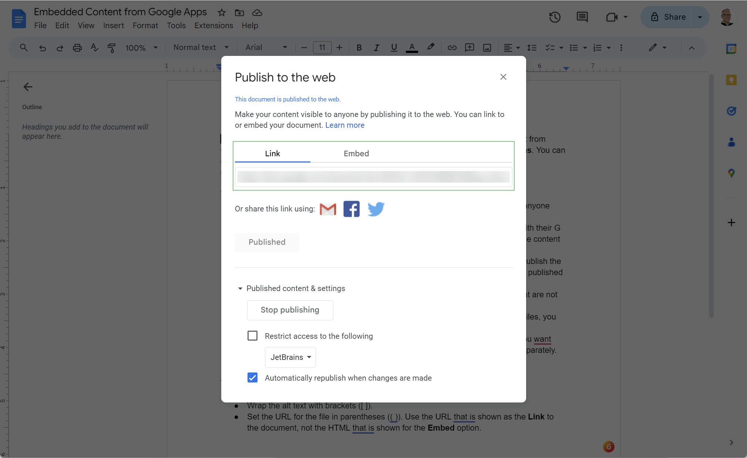
Task: Open comment history icon
Action: click(x=582, y=17)
